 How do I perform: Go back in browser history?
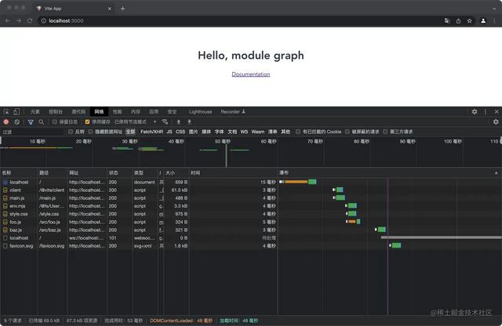(x=8, y=21)
